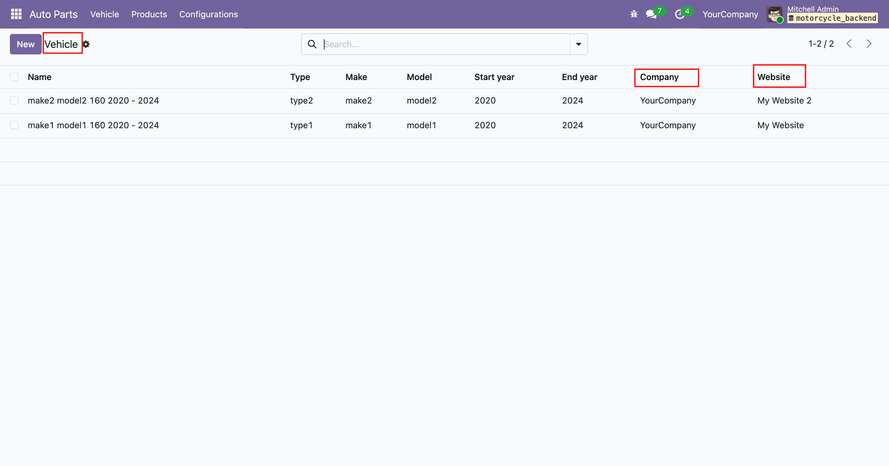This screenshot has height=466, width=889.
Task: Open the YourCompany switcher in navbar
Action: pos(730,14)
